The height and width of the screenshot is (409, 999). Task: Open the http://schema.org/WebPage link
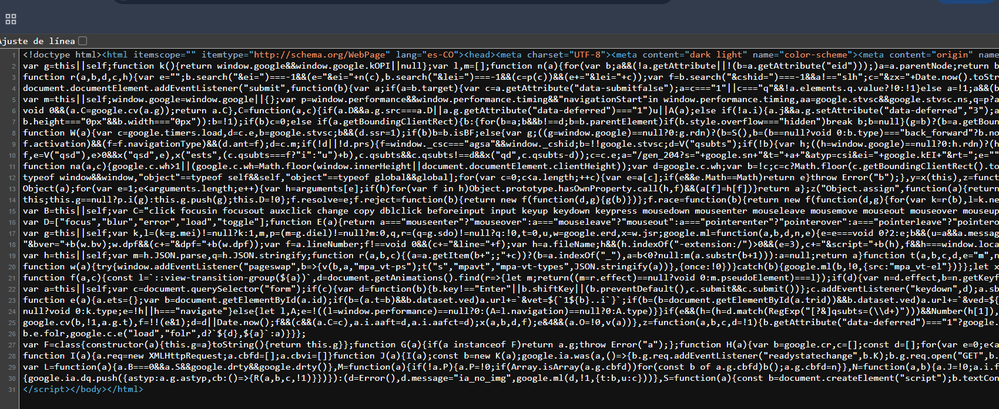tap(321, 55)
